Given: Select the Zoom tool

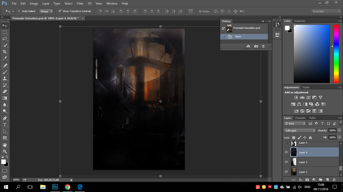Looking at the screenshot, I should (5, 151).
